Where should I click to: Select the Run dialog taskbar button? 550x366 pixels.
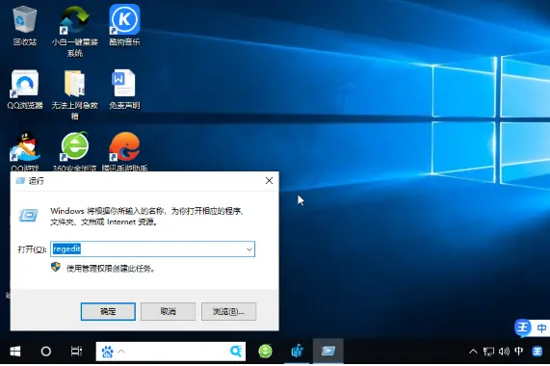coord(327,351)
